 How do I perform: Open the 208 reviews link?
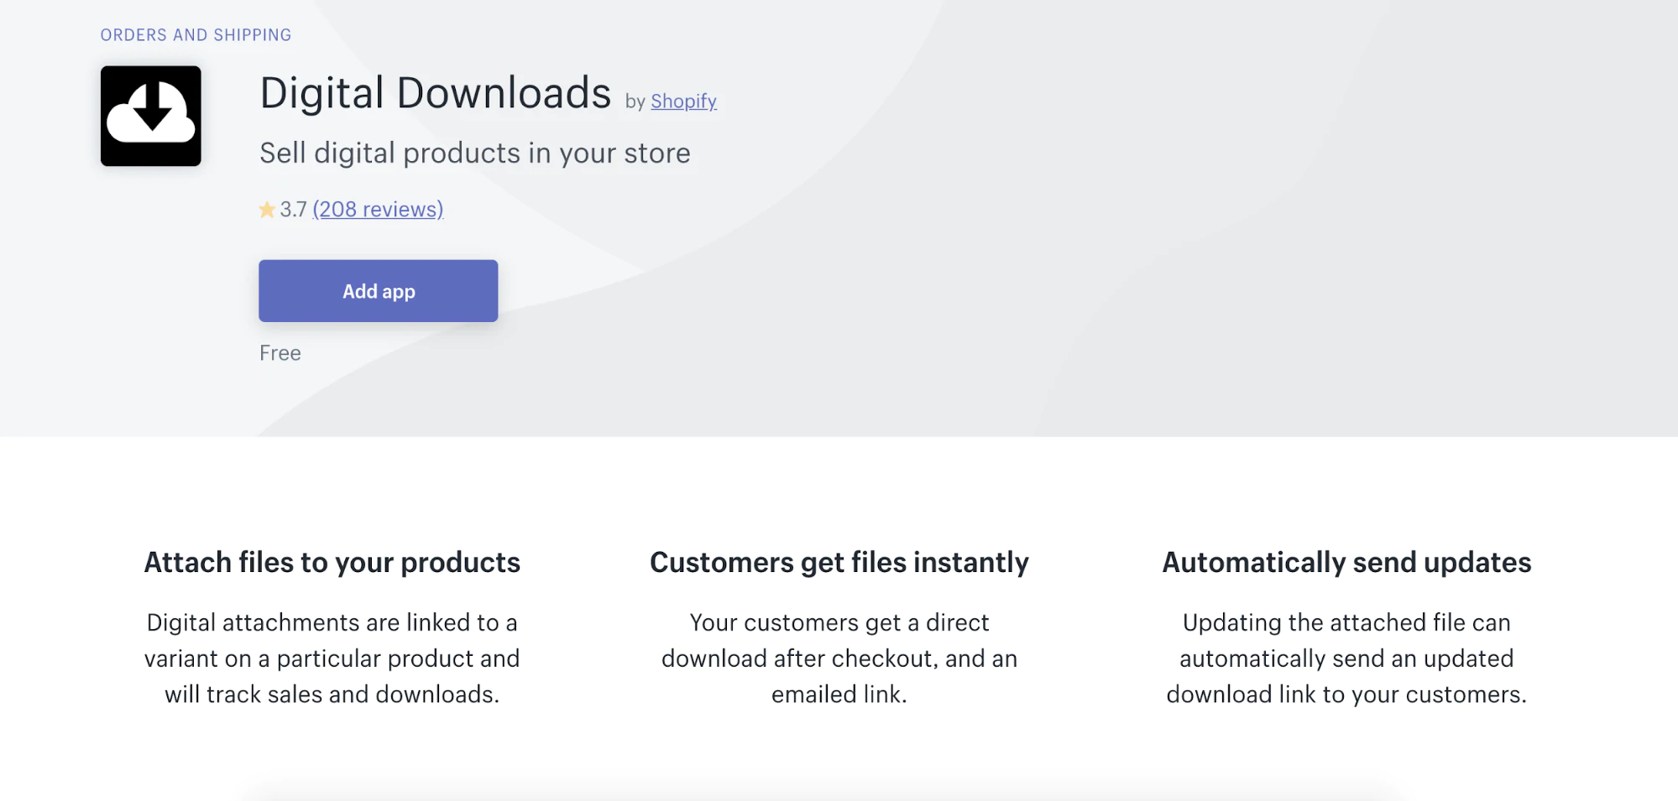tap(378, 209)
